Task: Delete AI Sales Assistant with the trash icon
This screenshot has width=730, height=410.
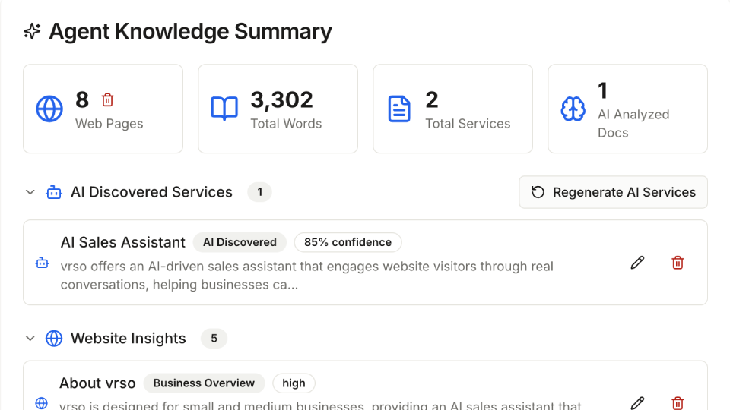Action: point(678,263)
